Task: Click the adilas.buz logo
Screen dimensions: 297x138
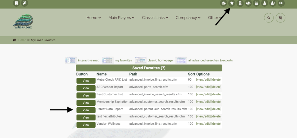Action: pyautogui.click(x=23, y=21)
